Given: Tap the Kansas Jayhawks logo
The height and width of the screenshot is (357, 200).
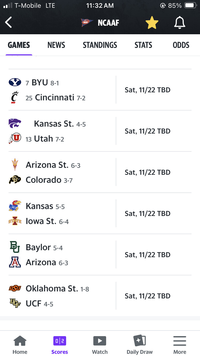Looking at the screenshot, I should pos(15,206).
